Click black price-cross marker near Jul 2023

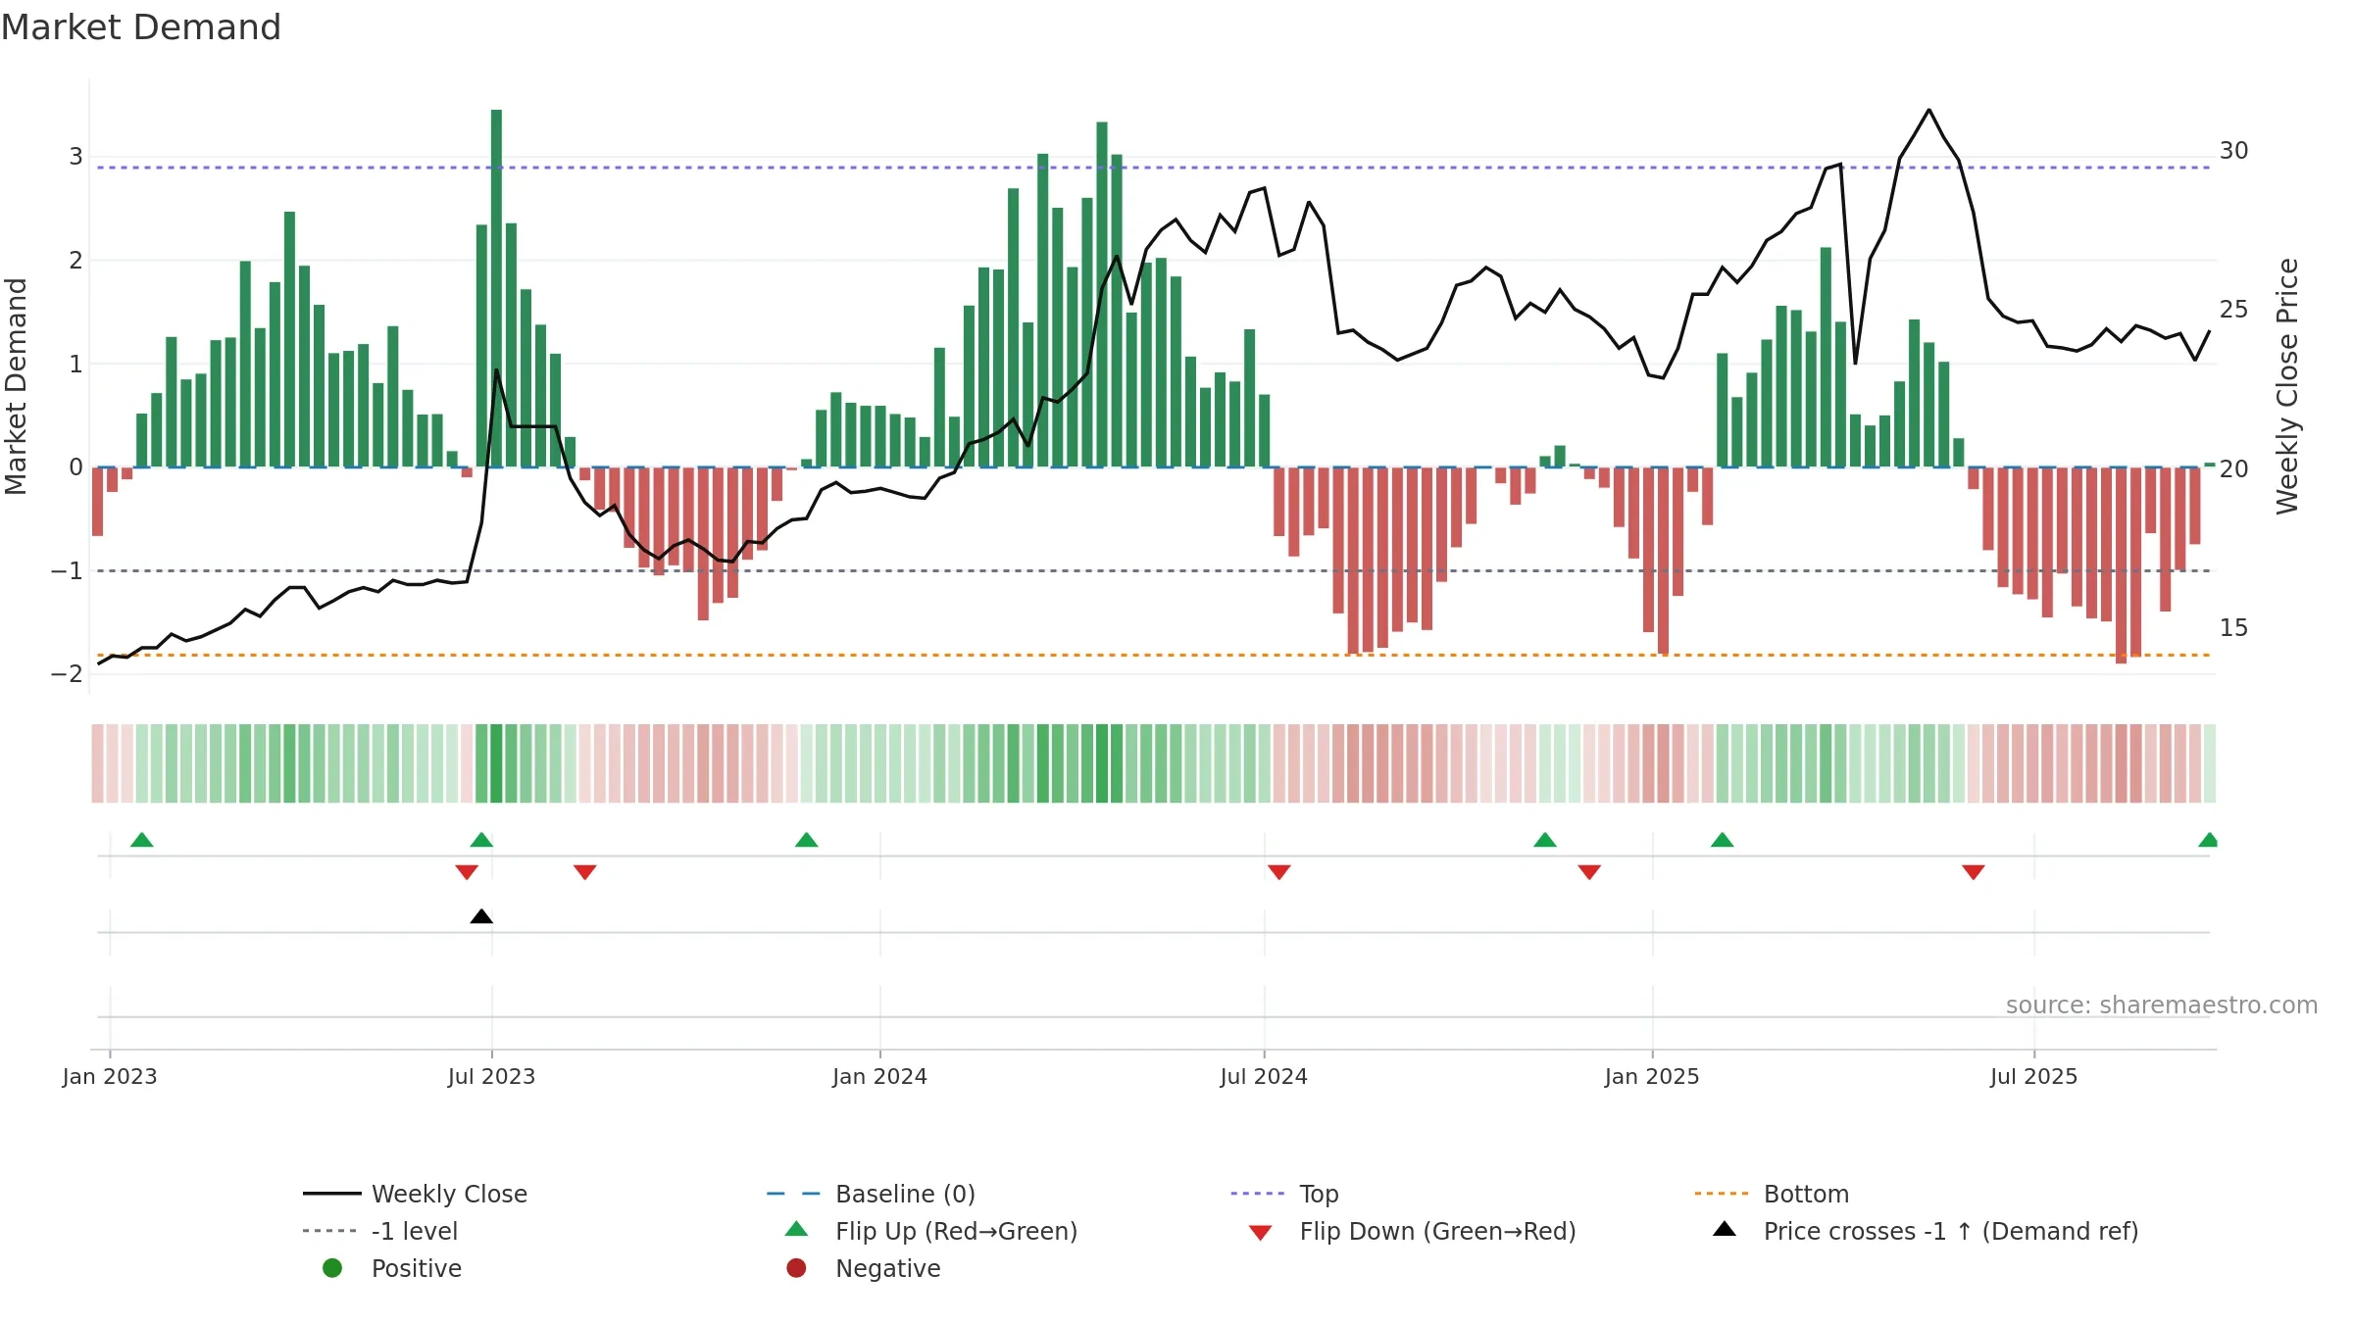[x=481, y=916]
